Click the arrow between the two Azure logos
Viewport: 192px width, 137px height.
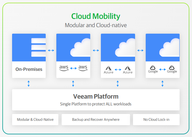pyautogui.click(x=118, y=70)
